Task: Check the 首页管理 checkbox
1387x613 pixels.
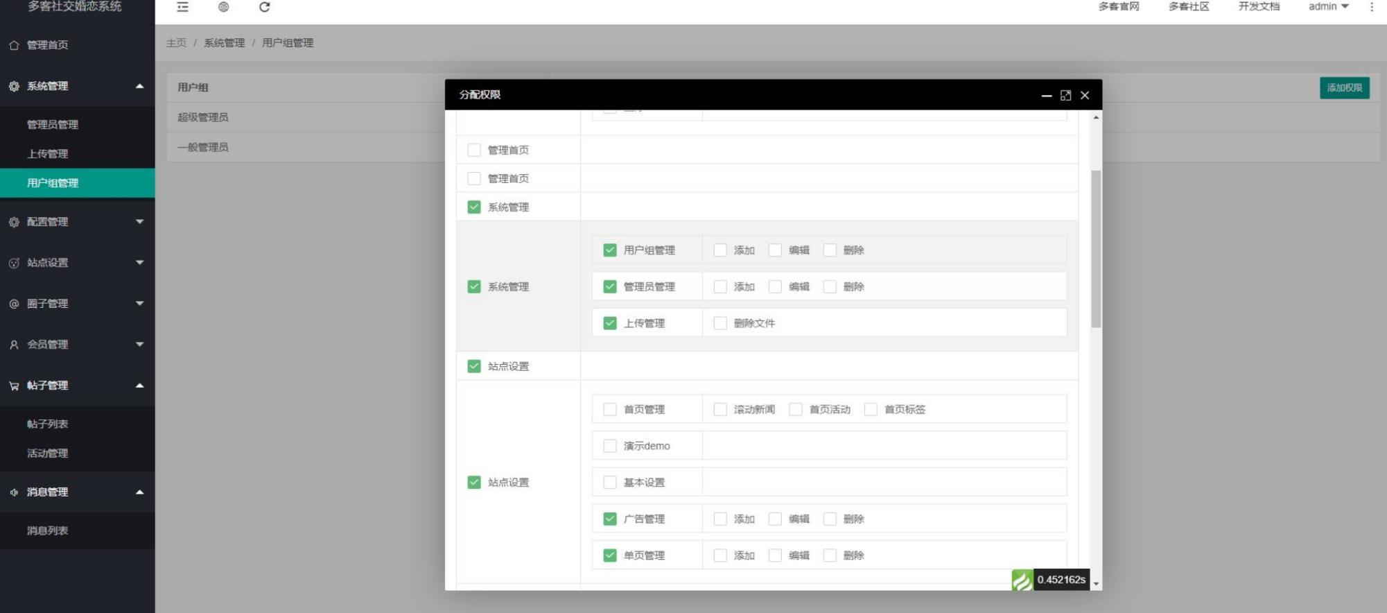Action: (610, 409)
